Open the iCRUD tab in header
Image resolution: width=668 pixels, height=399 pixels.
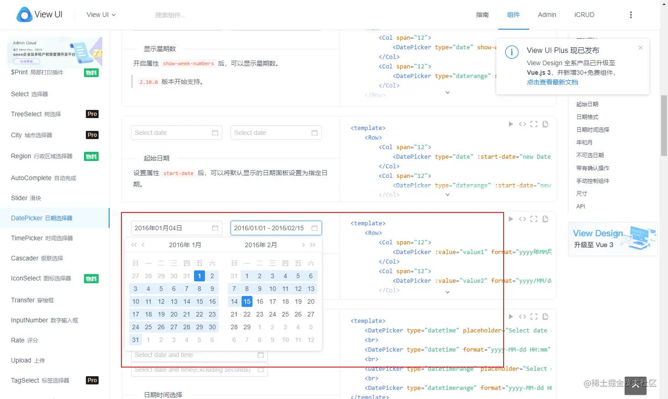coord(584,15)
